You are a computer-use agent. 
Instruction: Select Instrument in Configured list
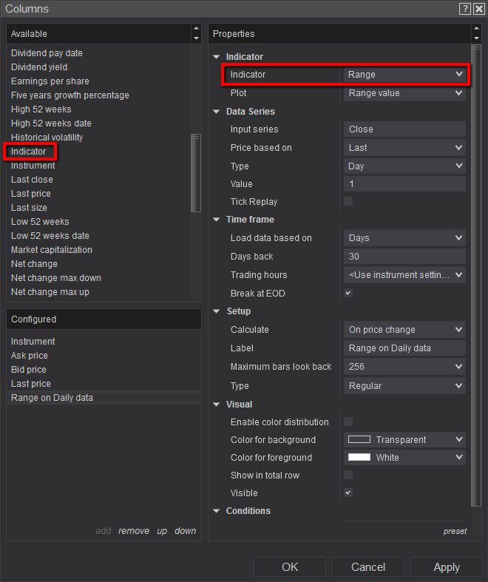click(x=33, y=342)
